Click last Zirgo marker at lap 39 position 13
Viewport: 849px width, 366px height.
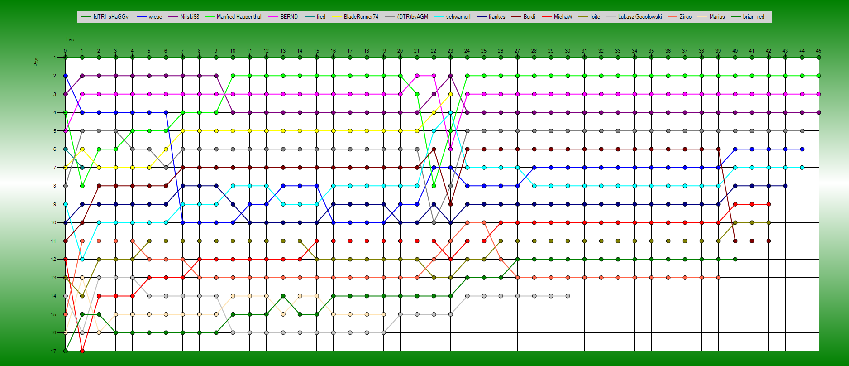(718, 278)
